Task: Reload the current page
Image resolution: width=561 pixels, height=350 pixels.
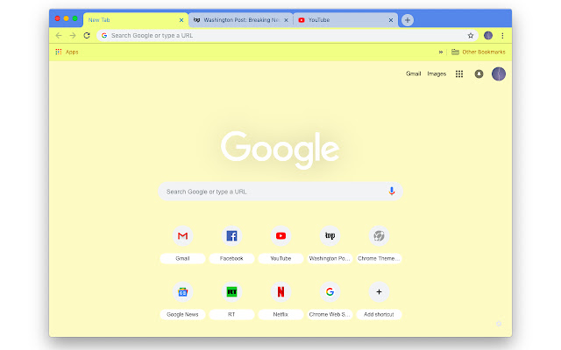Action: (87, 35)
